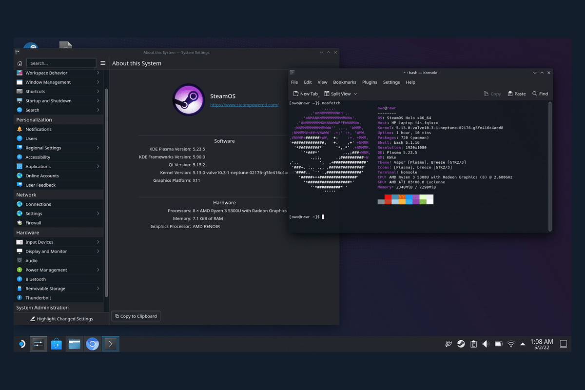Click the Search field in System Settings
Screen dimensions: 585x390
pos(61,63)
